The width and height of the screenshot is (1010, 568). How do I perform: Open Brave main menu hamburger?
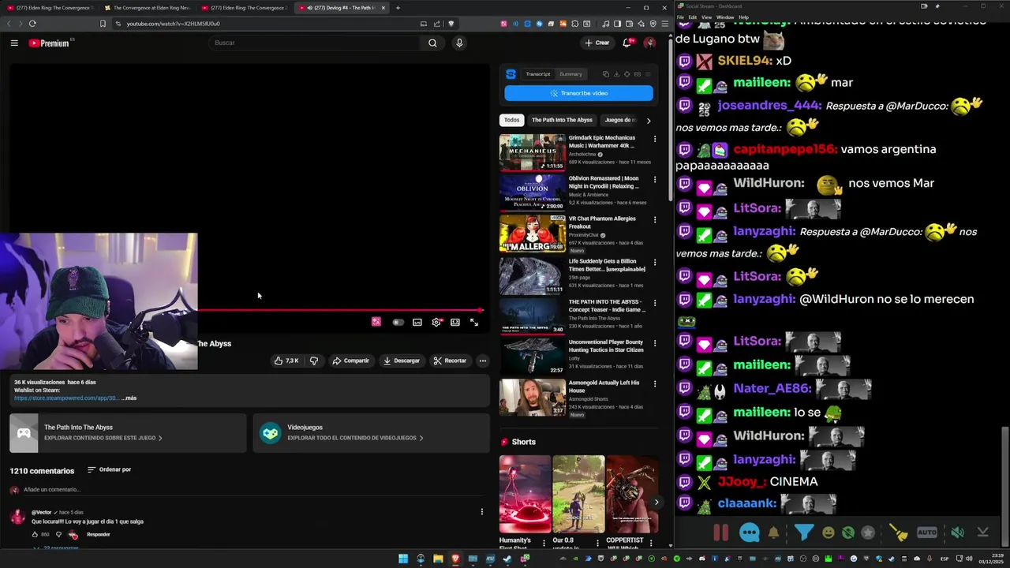pyautogui.click(x=665, y=24)
